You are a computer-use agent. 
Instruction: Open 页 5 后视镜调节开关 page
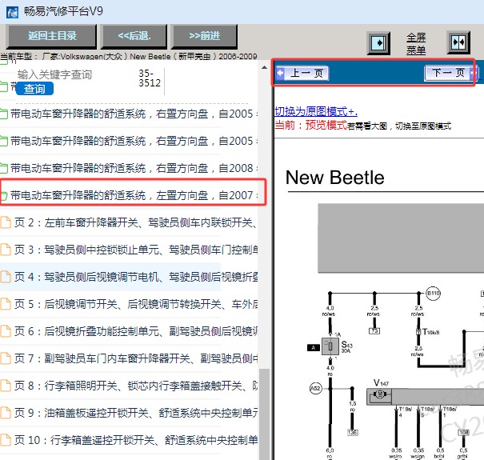click(129, 304)
